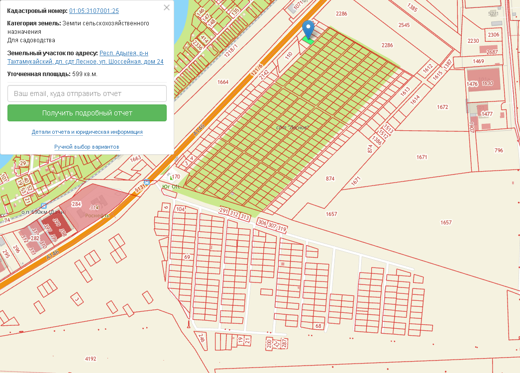This screenshot has height=373, width=520.
Task: Click the Юг OIL gas station label
Action: [171, 187]
